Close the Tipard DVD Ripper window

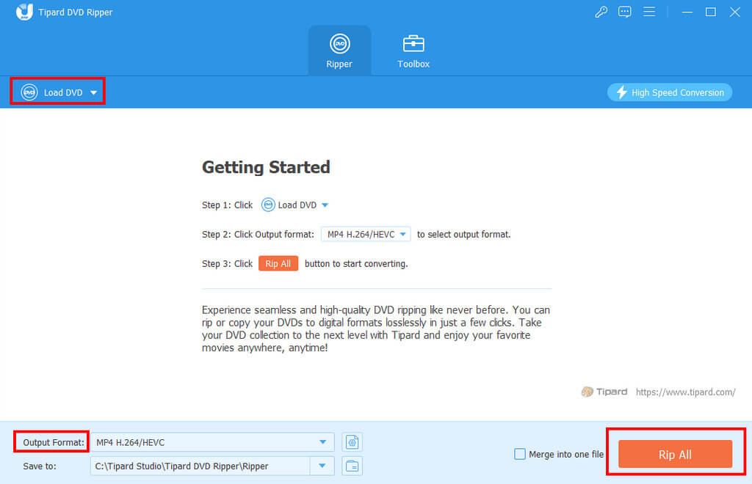coord(734,12)
